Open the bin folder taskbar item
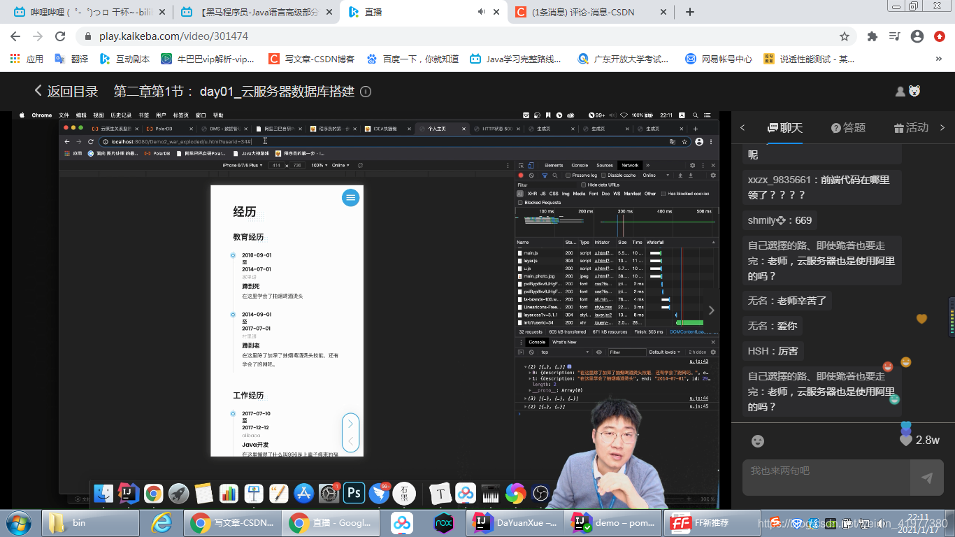This screenshot has width=955, height=537. (x=91, y=523)
